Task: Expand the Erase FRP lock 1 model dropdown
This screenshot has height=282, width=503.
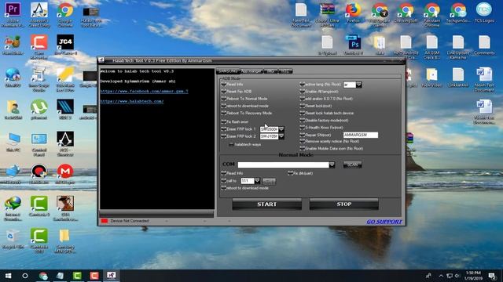Action: coord(281,129)
